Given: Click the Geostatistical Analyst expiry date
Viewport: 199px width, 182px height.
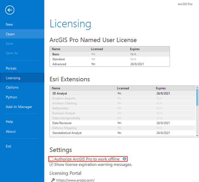Looking at the screenshot, I should click(163, 133).
